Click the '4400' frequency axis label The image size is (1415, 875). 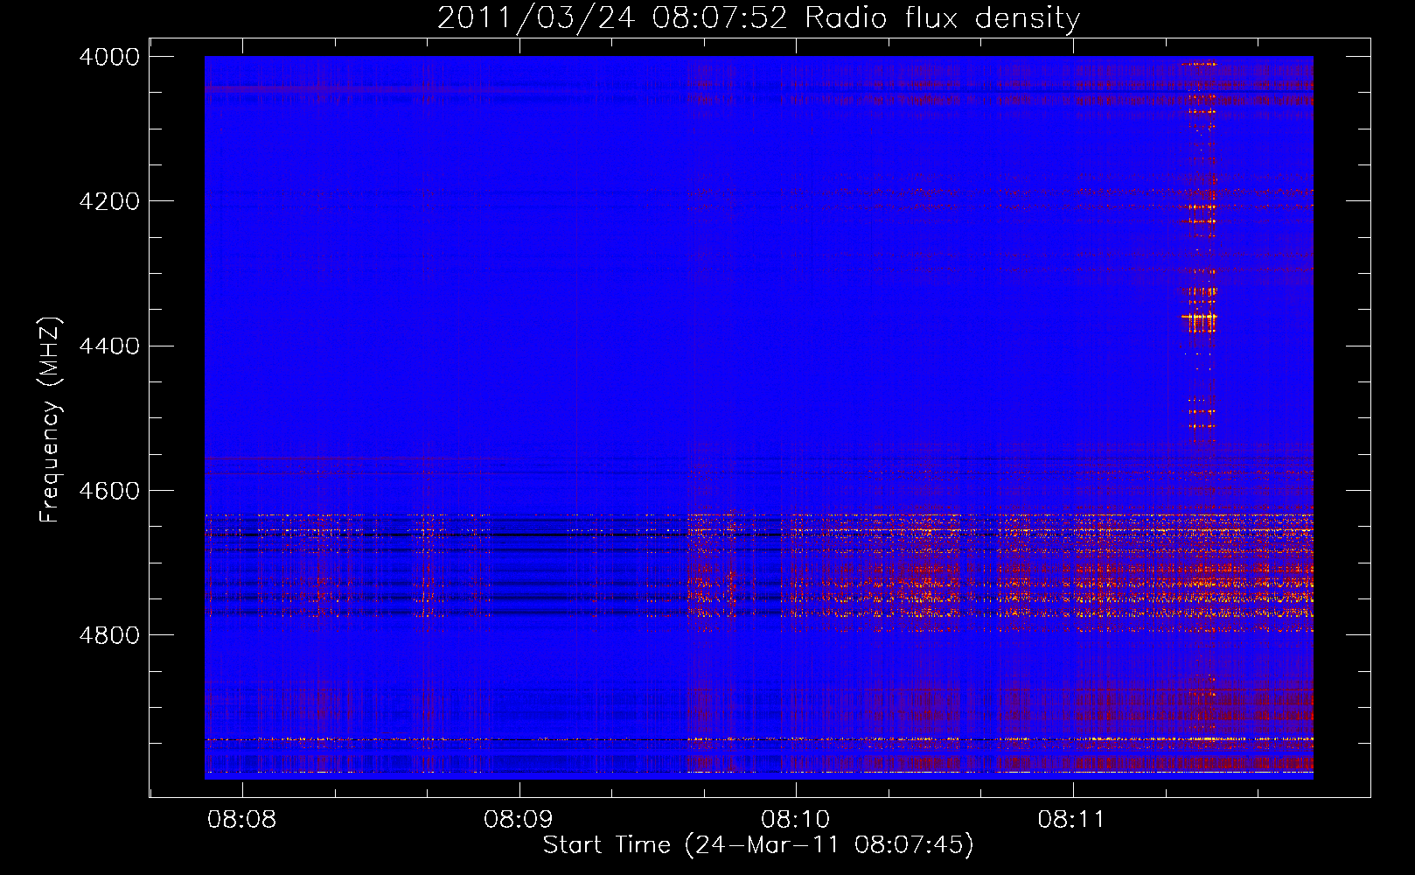[108, 346]
